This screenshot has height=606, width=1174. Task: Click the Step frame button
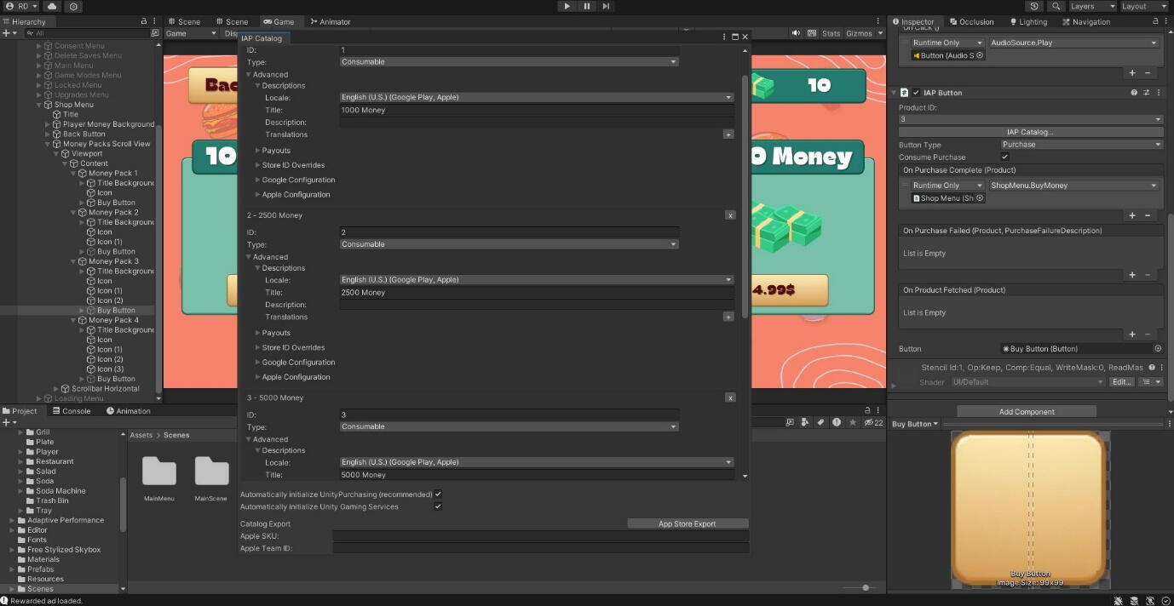click(x=606, y=6)
